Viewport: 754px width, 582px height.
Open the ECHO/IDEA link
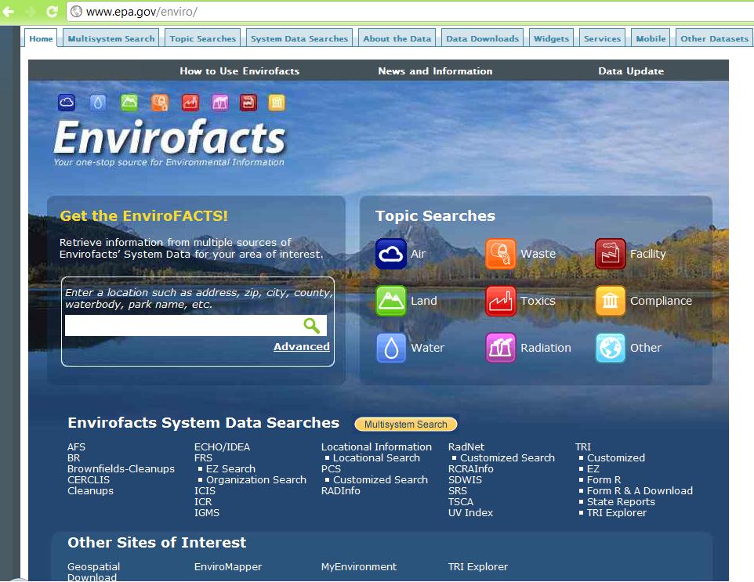(222, 447)
